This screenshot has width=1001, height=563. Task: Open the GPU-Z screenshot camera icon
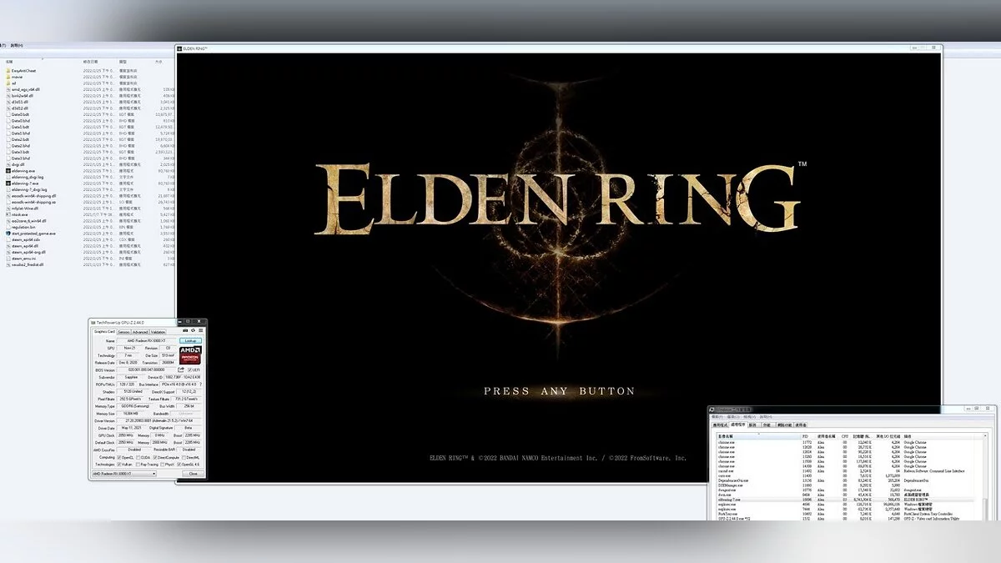coord(187,330)
